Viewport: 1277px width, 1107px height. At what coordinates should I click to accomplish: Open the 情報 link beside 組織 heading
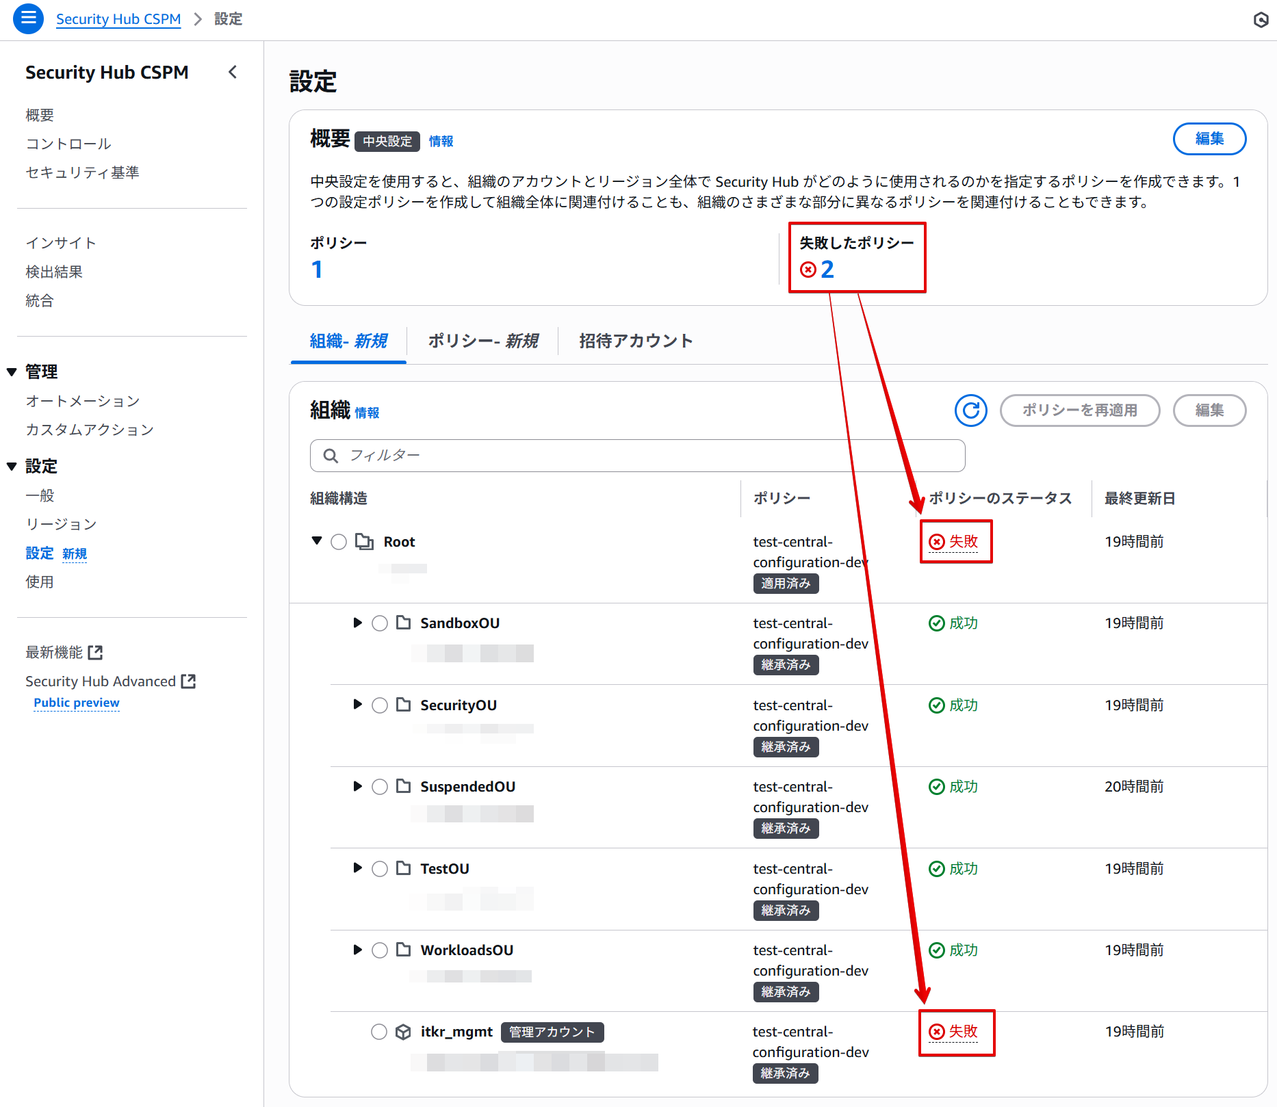coord(367,413)
